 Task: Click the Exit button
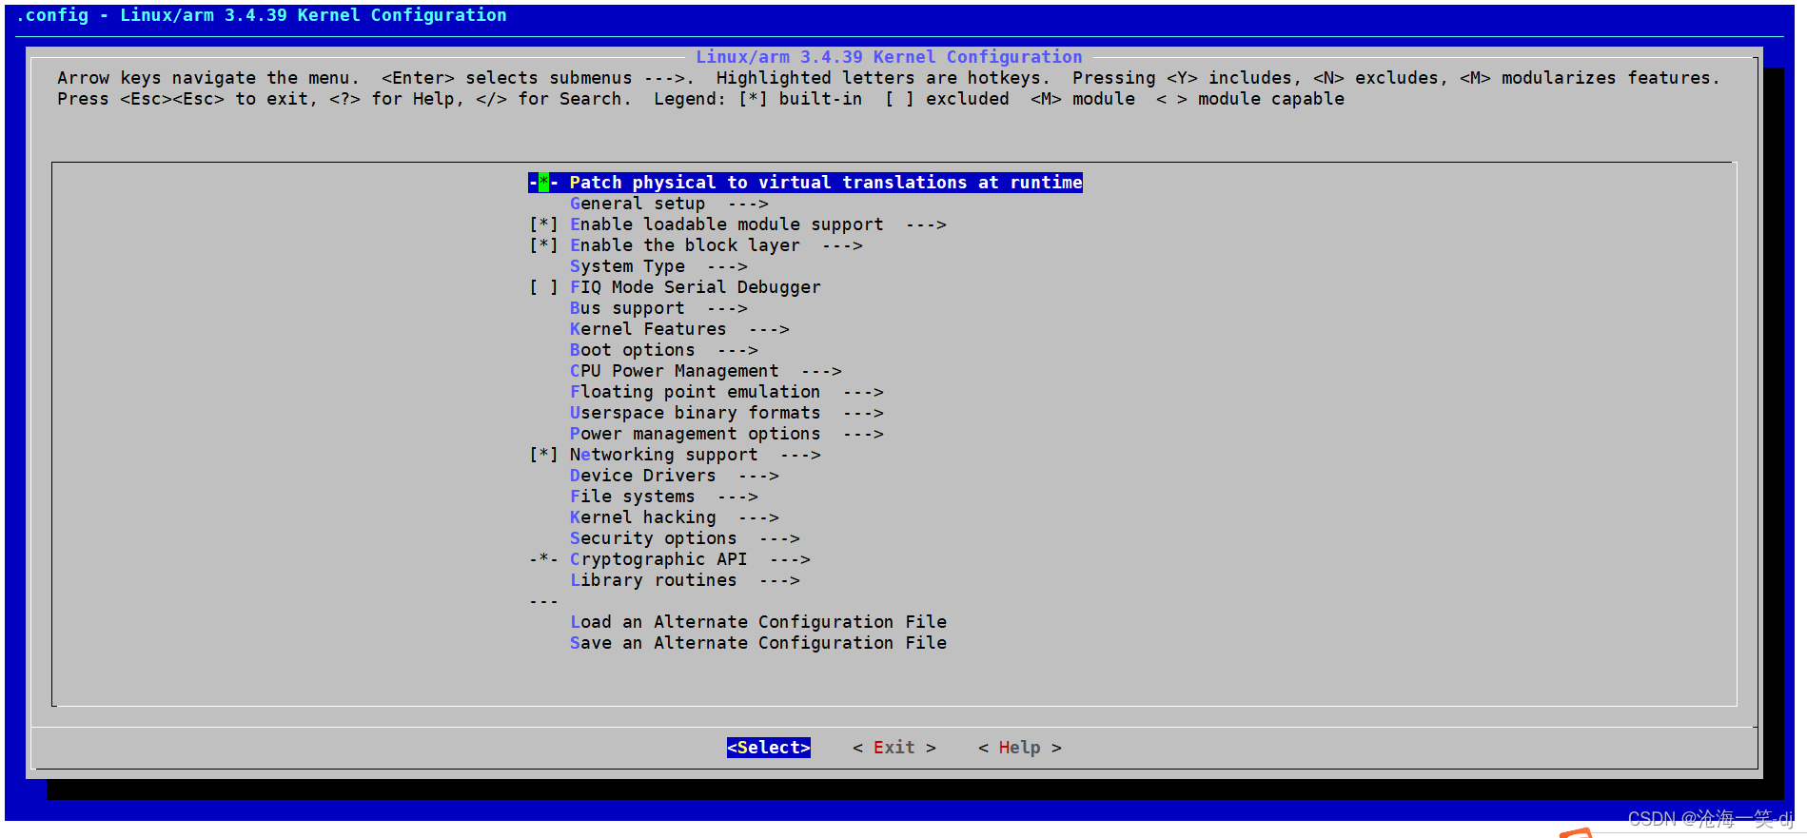coord(894,748)
